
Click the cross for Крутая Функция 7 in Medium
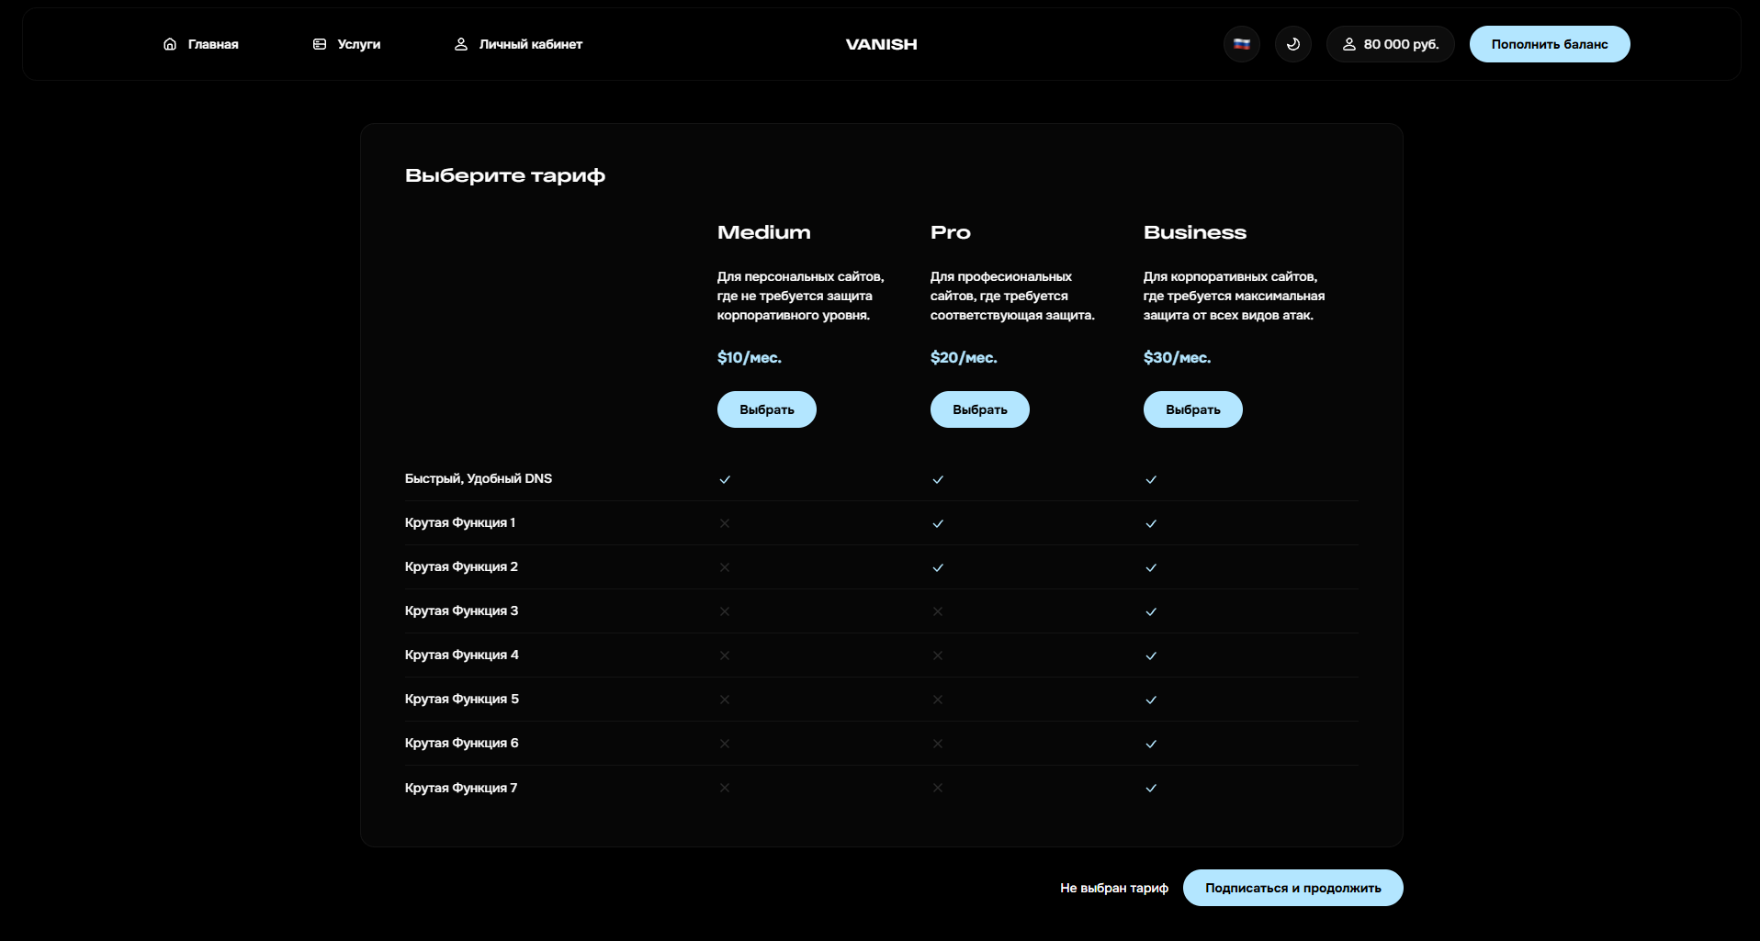(x=725, y=788)
